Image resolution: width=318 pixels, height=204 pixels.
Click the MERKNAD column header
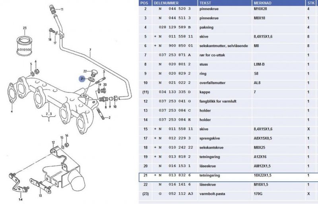coord(263,2)
